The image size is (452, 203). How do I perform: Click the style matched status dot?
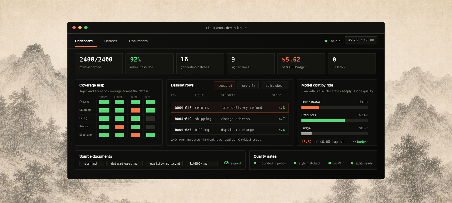click(295, 163)
